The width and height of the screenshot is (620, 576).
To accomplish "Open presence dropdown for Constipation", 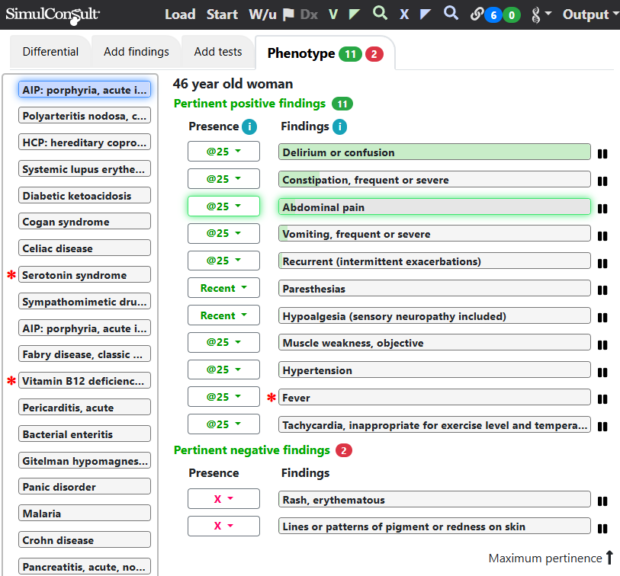I will (223, 178).
